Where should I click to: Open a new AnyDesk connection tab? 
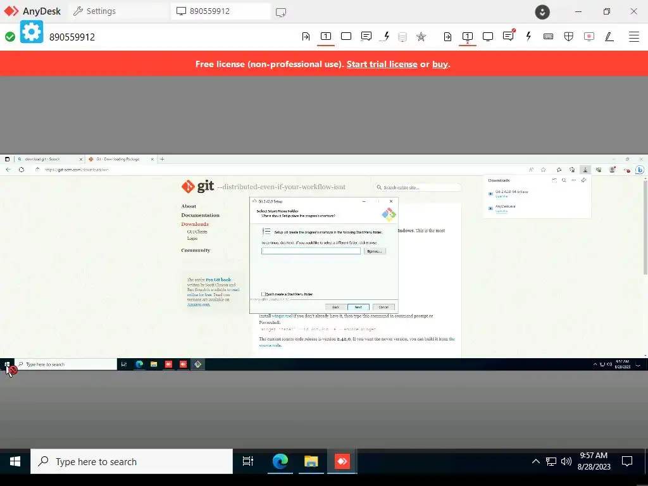coord(281,12)
